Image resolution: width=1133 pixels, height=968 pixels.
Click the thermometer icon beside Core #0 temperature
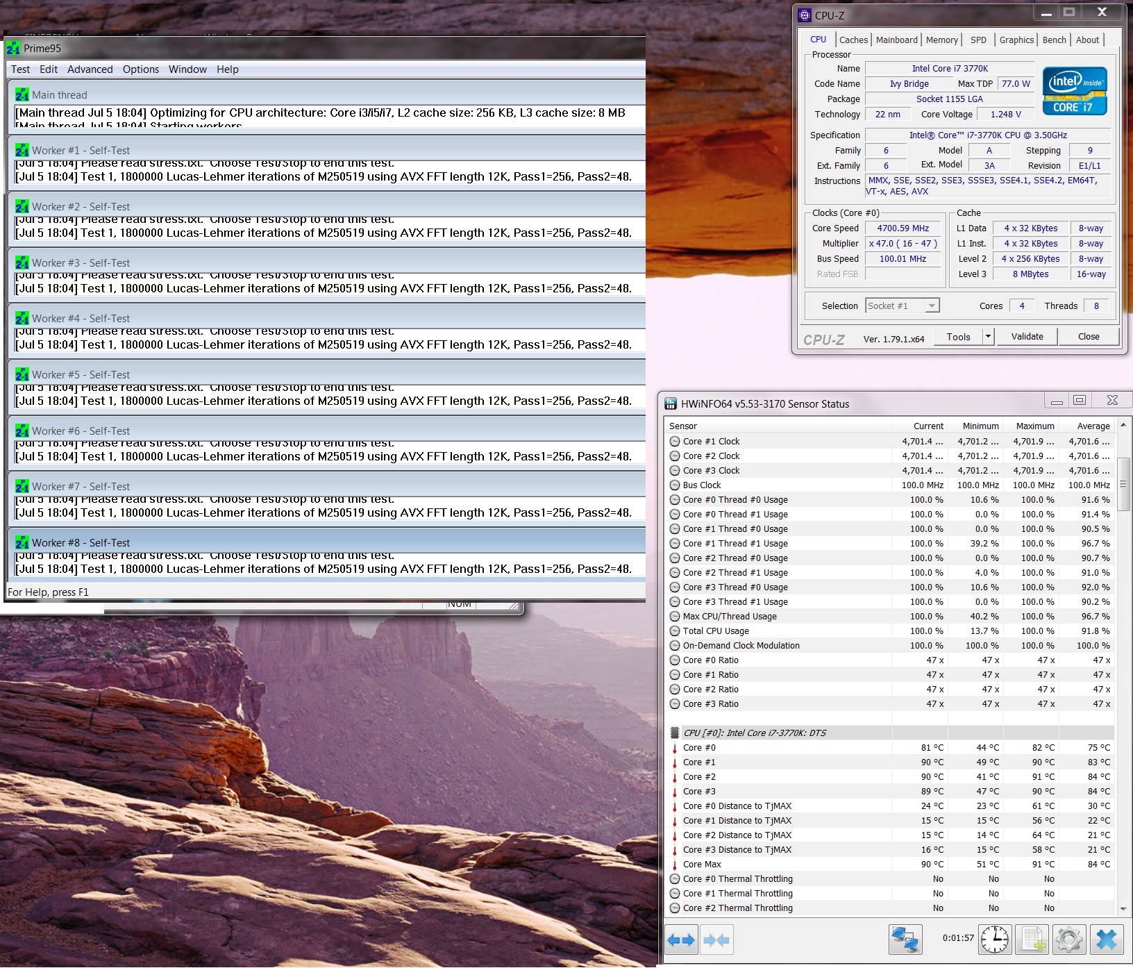point(675,748)
